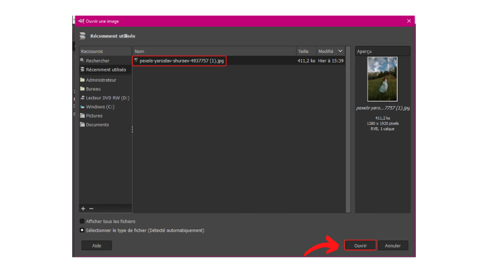Click the DVD drive icon

click(82, 97)
